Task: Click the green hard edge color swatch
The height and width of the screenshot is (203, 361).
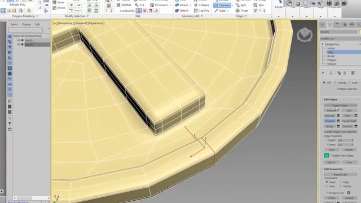Action: 327,156
